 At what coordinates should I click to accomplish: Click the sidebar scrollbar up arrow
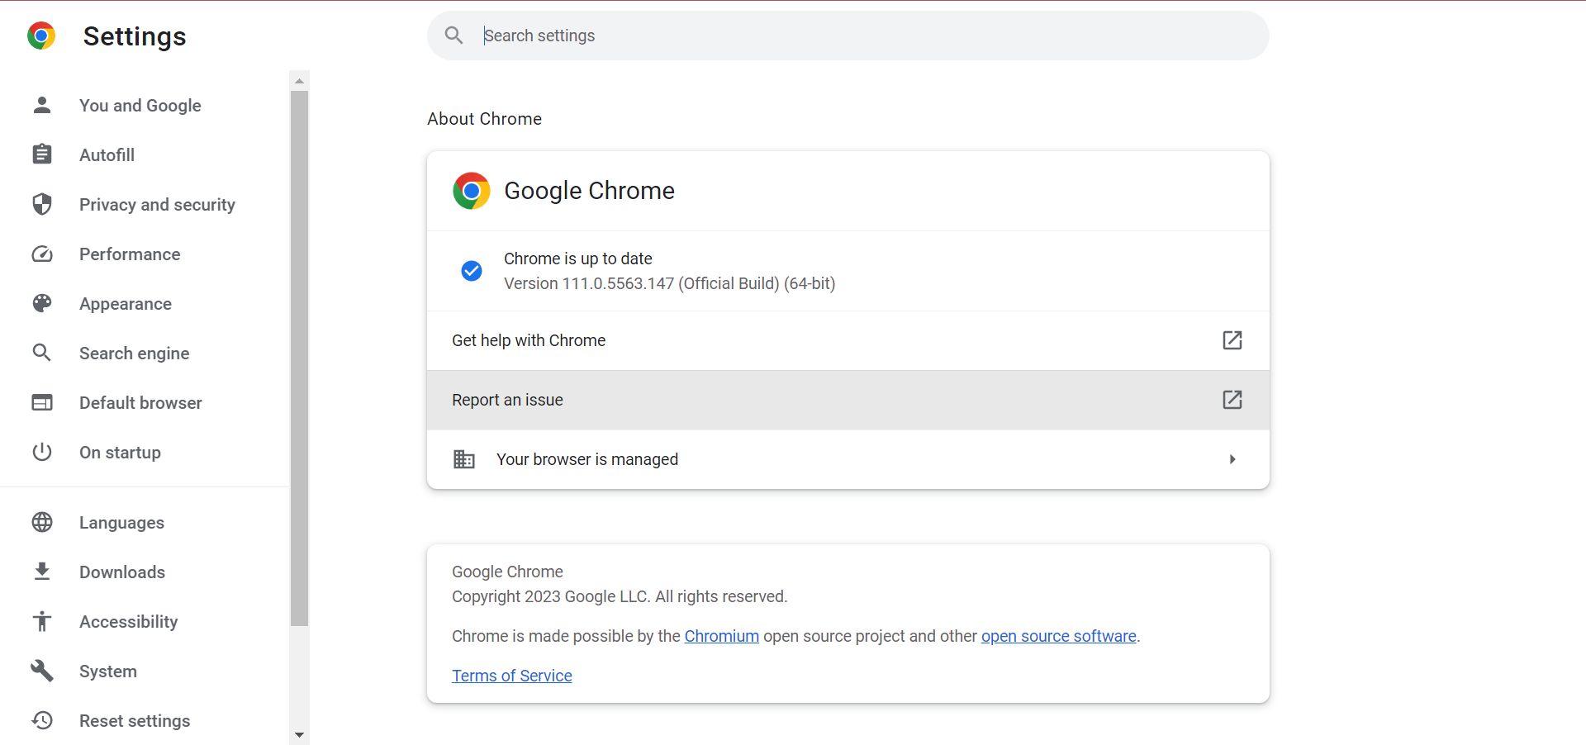[x=299, y=80]
